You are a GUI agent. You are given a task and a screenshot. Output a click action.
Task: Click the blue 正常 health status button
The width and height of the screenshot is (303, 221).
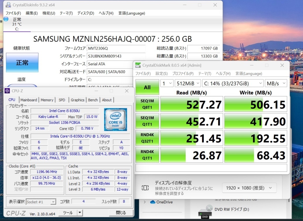point(22,62)
